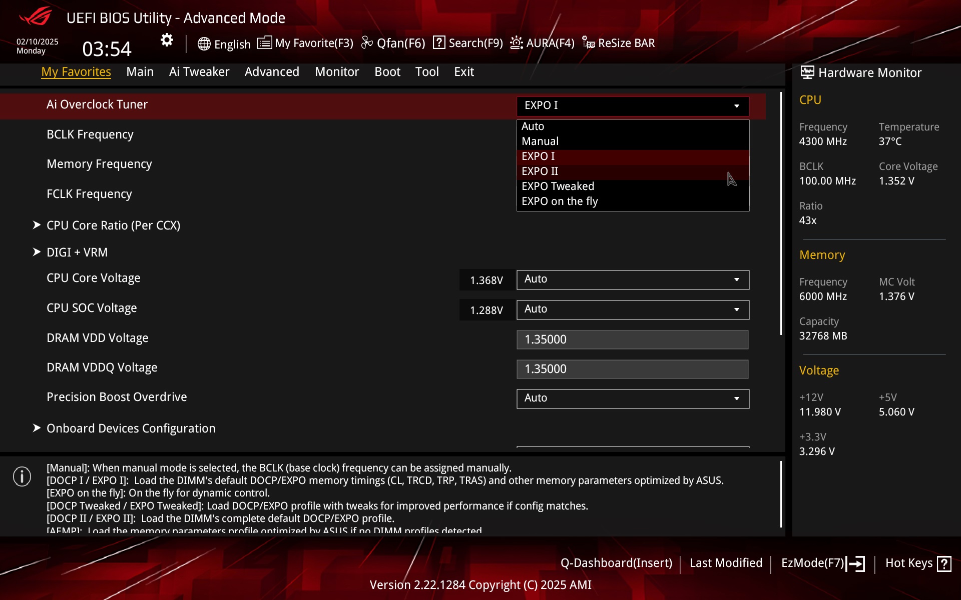Open AURA lighting icon

[517, 43]
